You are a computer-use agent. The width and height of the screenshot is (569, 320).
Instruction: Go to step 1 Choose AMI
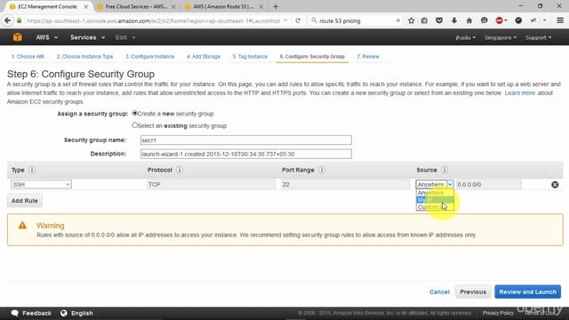coord(28,56)
